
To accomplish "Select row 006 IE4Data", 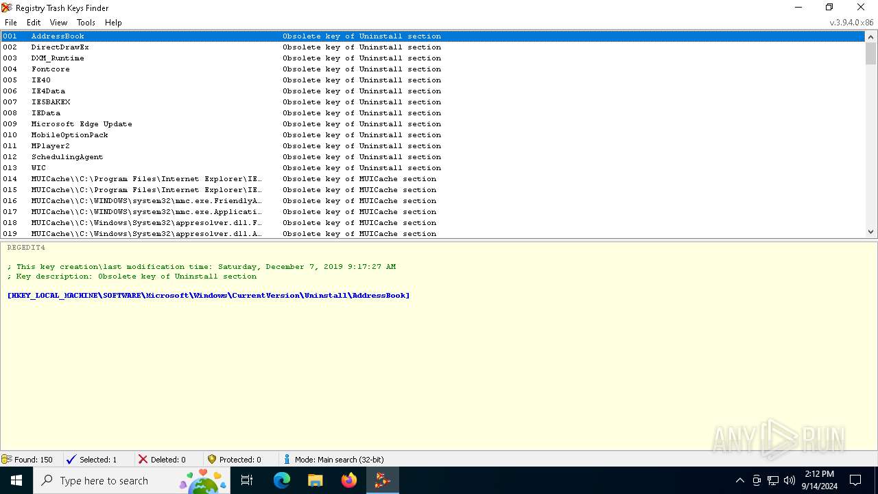I will (433, 91).
